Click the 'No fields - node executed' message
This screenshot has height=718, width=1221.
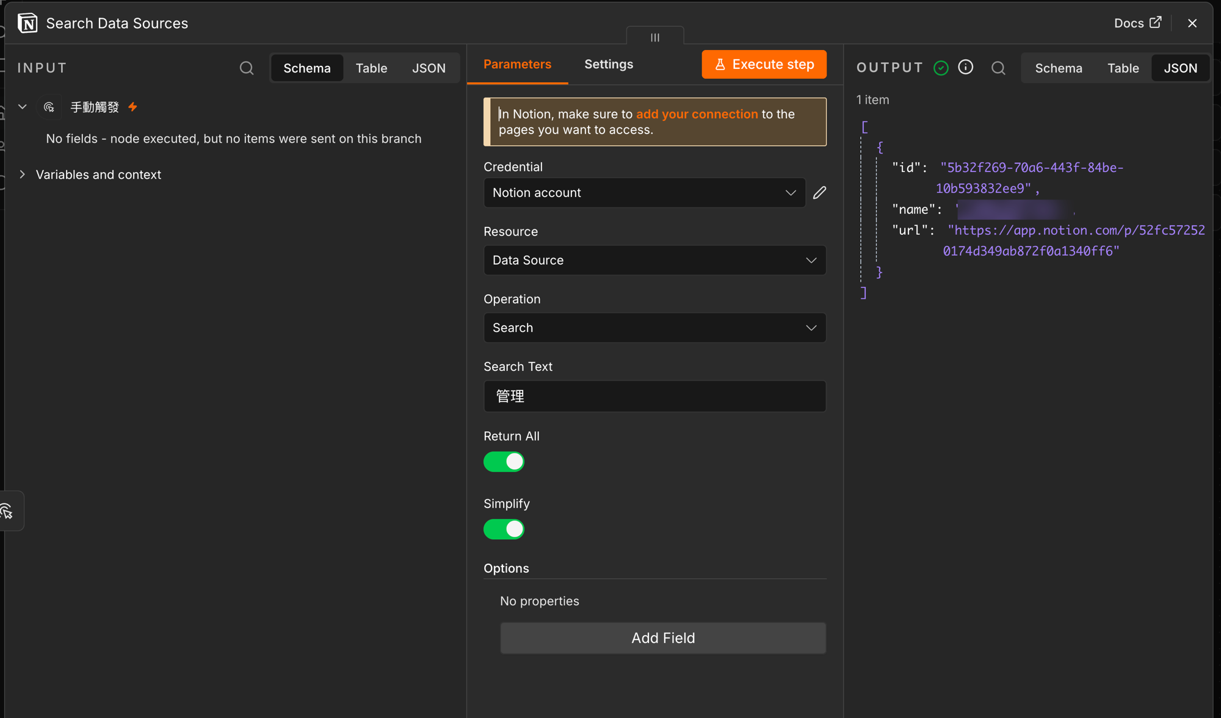coord(234,138)
